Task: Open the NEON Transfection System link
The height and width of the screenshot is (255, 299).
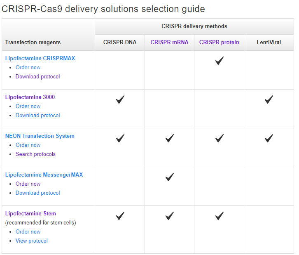Action: click(40, 136)
